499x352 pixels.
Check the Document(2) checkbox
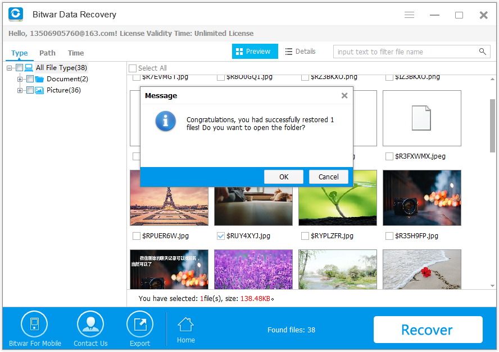tap(30, 78)
